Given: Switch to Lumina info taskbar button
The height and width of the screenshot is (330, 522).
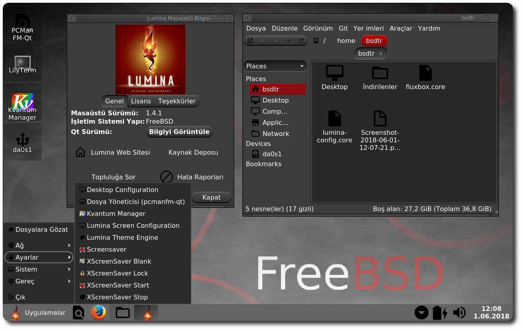Looking at the screenshot, I should click(x=146, y=313).
